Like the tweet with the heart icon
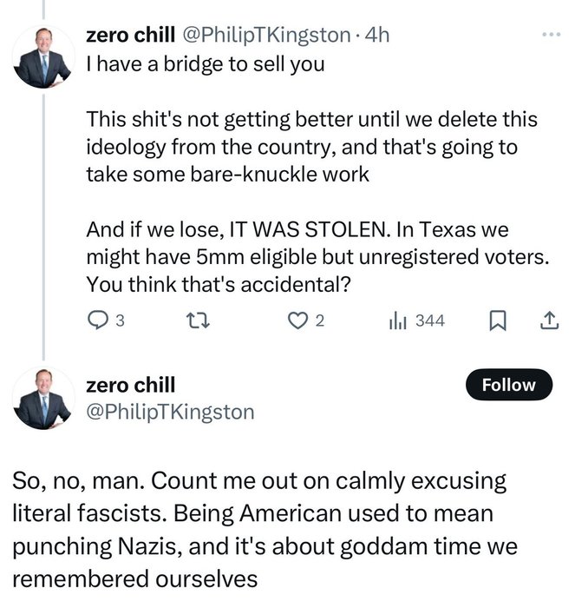Image resolution: width=575 pixels, height=608 pixels. (297, 321)
